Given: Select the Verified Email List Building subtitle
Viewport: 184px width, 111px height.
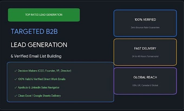Looking at the screenshot, I should coord(36,56).
